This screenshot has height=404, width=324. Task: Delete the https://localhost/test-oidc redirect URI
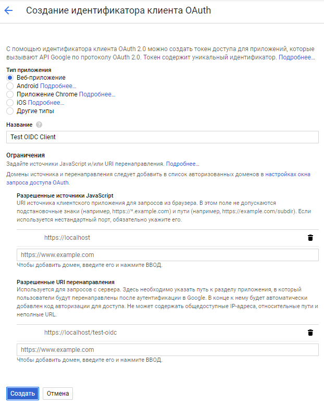click(310, 333)
